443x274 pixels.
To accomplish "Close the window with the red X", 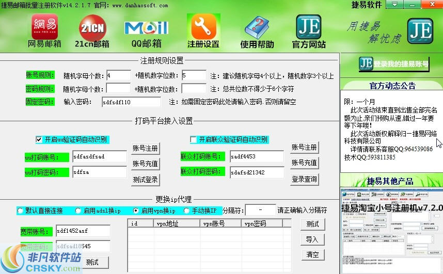I will click(432, 4).
